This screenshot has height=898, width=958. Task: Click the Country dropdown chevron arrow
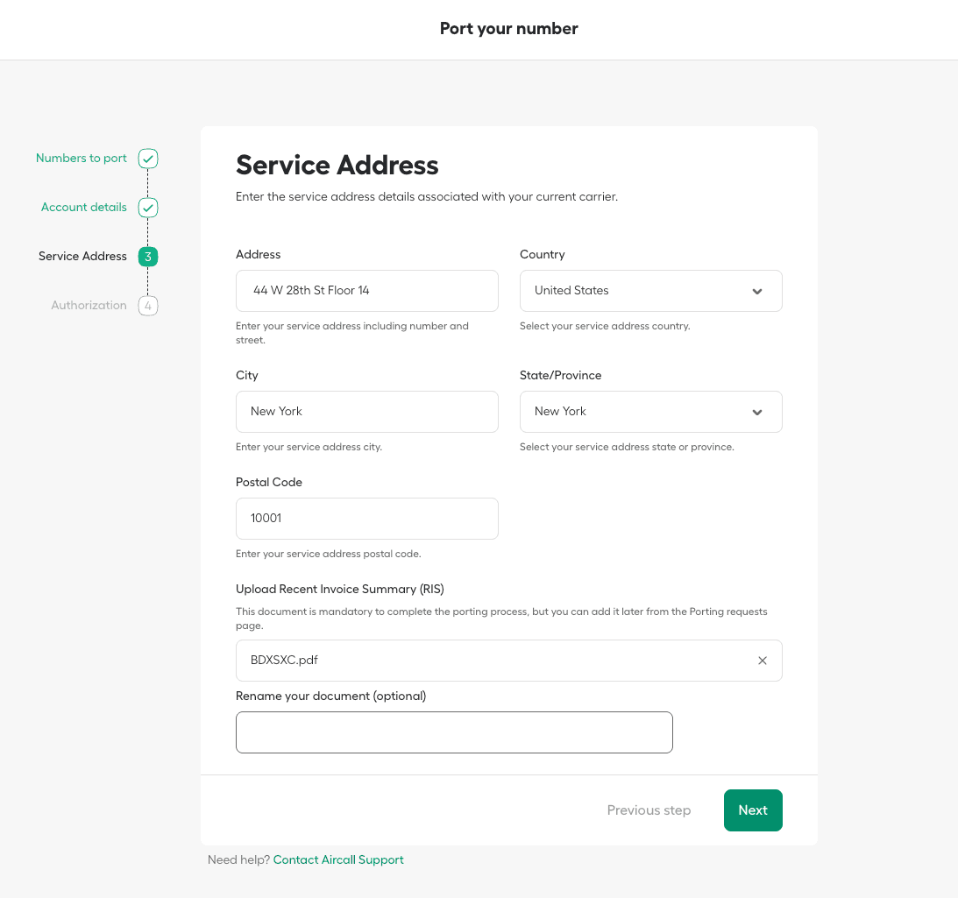757,291
